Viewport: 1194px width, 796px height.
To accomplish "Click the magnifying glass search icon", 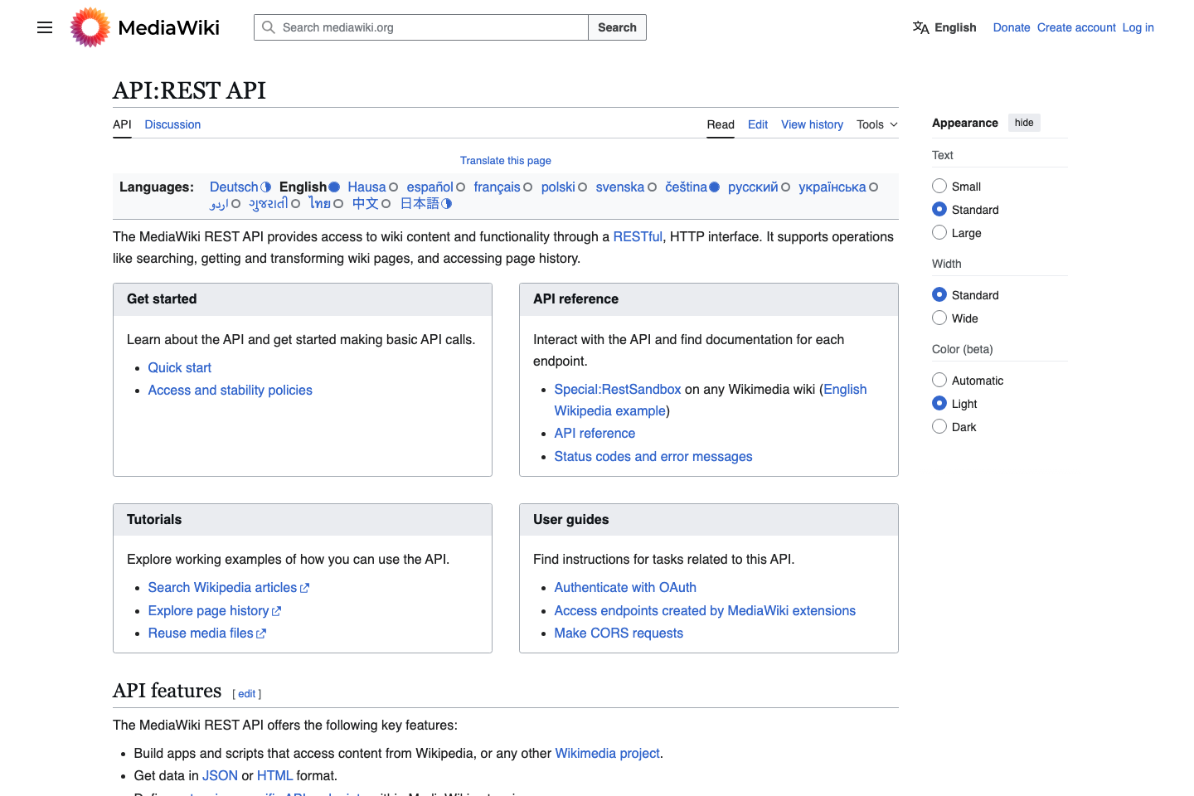I will point(268,27).
